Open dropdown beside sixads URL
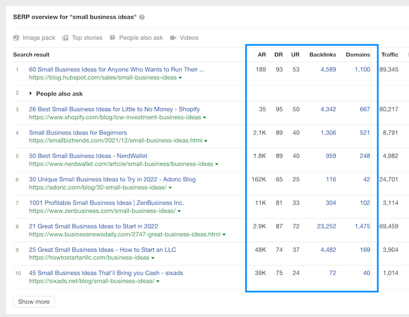The height and width of the screenshot is (317, 409). (157, 281)
